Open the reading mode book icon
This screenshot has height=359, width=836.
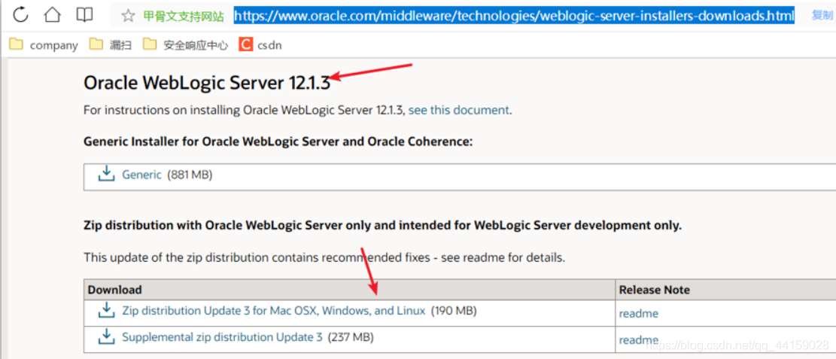point(84,15)
